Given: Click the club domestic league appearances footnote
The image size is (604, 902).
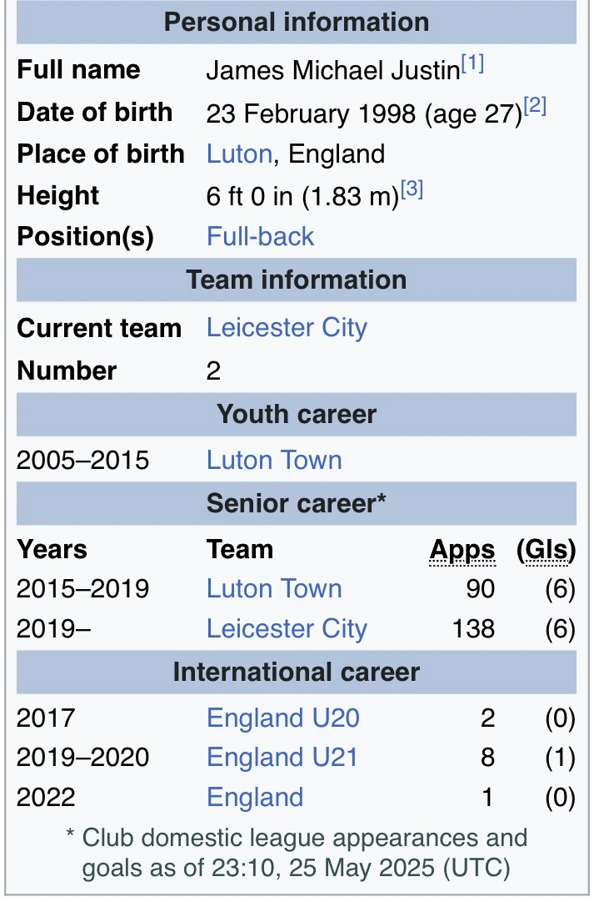Looking at the screenshot, I should point(297,853).
